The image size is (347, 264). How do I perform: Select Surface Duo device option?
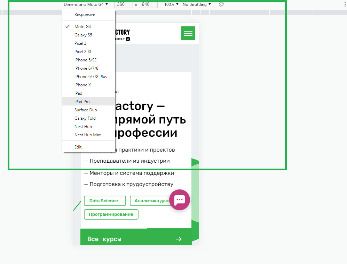[86, 110]
